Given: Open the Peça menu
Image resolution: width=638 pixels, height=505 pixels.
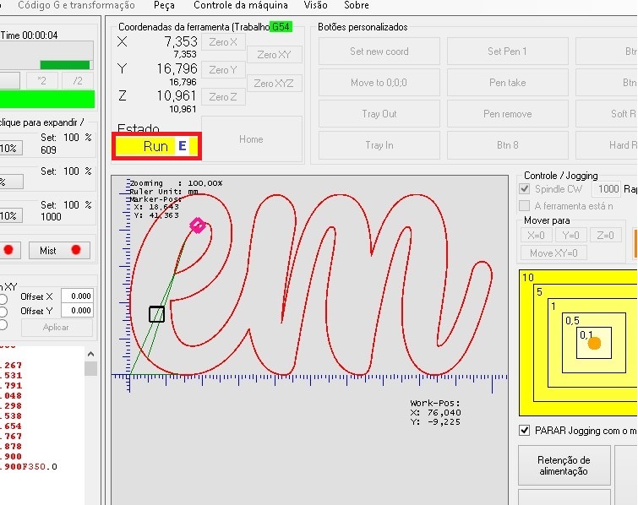Looking at the screenshot, I should [x=164, y=5].
